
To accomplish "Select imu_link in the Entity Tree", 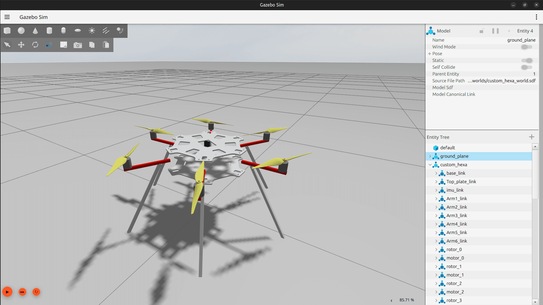I will (455, 190).
